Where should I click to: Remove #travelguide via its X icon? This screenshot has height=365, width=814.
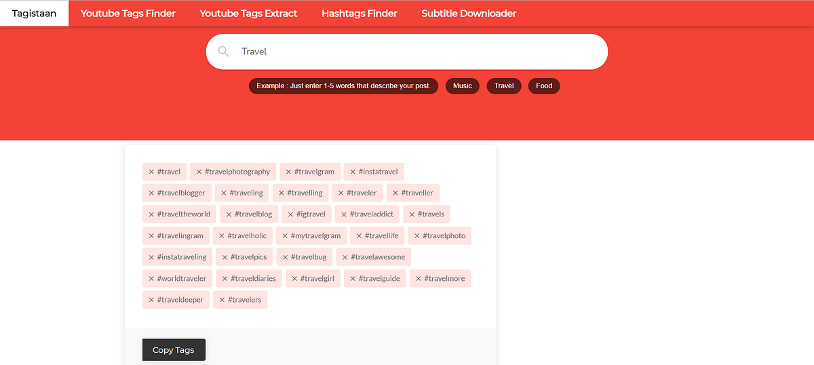pyautogui.click(x=353, y=278)
